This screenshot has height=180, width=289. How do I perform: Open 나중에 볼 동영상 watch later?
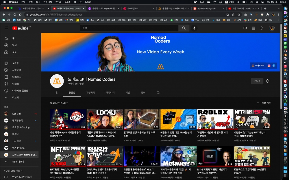click(x=20, y=90)
